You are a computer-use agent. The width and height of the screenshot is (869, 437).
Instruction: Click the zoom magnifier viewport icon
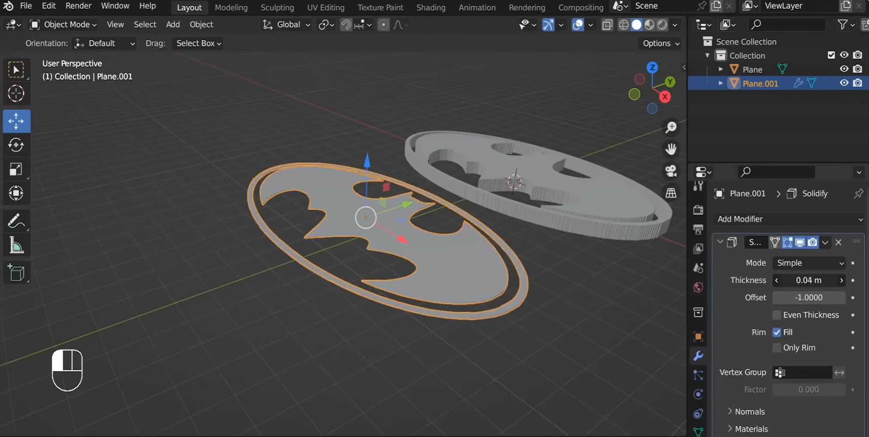(x=671, y=127)
